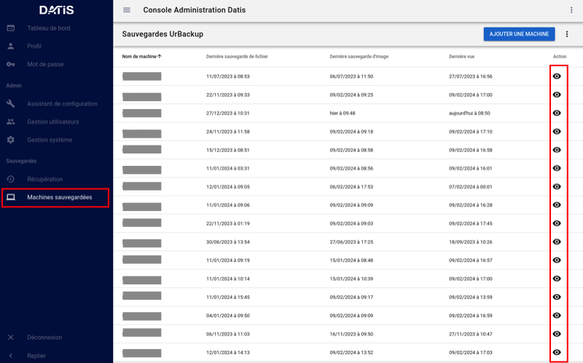Image resolution: width=583 pixels, height=363 pixels.
Task: Click the key icon for Mot de passe
Action: pyautogui.click(x=11, y=64)
